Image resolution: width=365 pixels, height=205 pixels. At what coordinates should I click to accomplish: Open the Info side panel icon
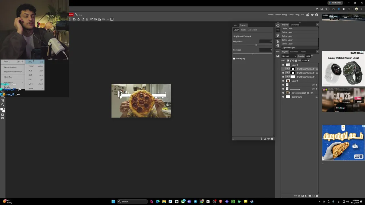pos(278,25)
